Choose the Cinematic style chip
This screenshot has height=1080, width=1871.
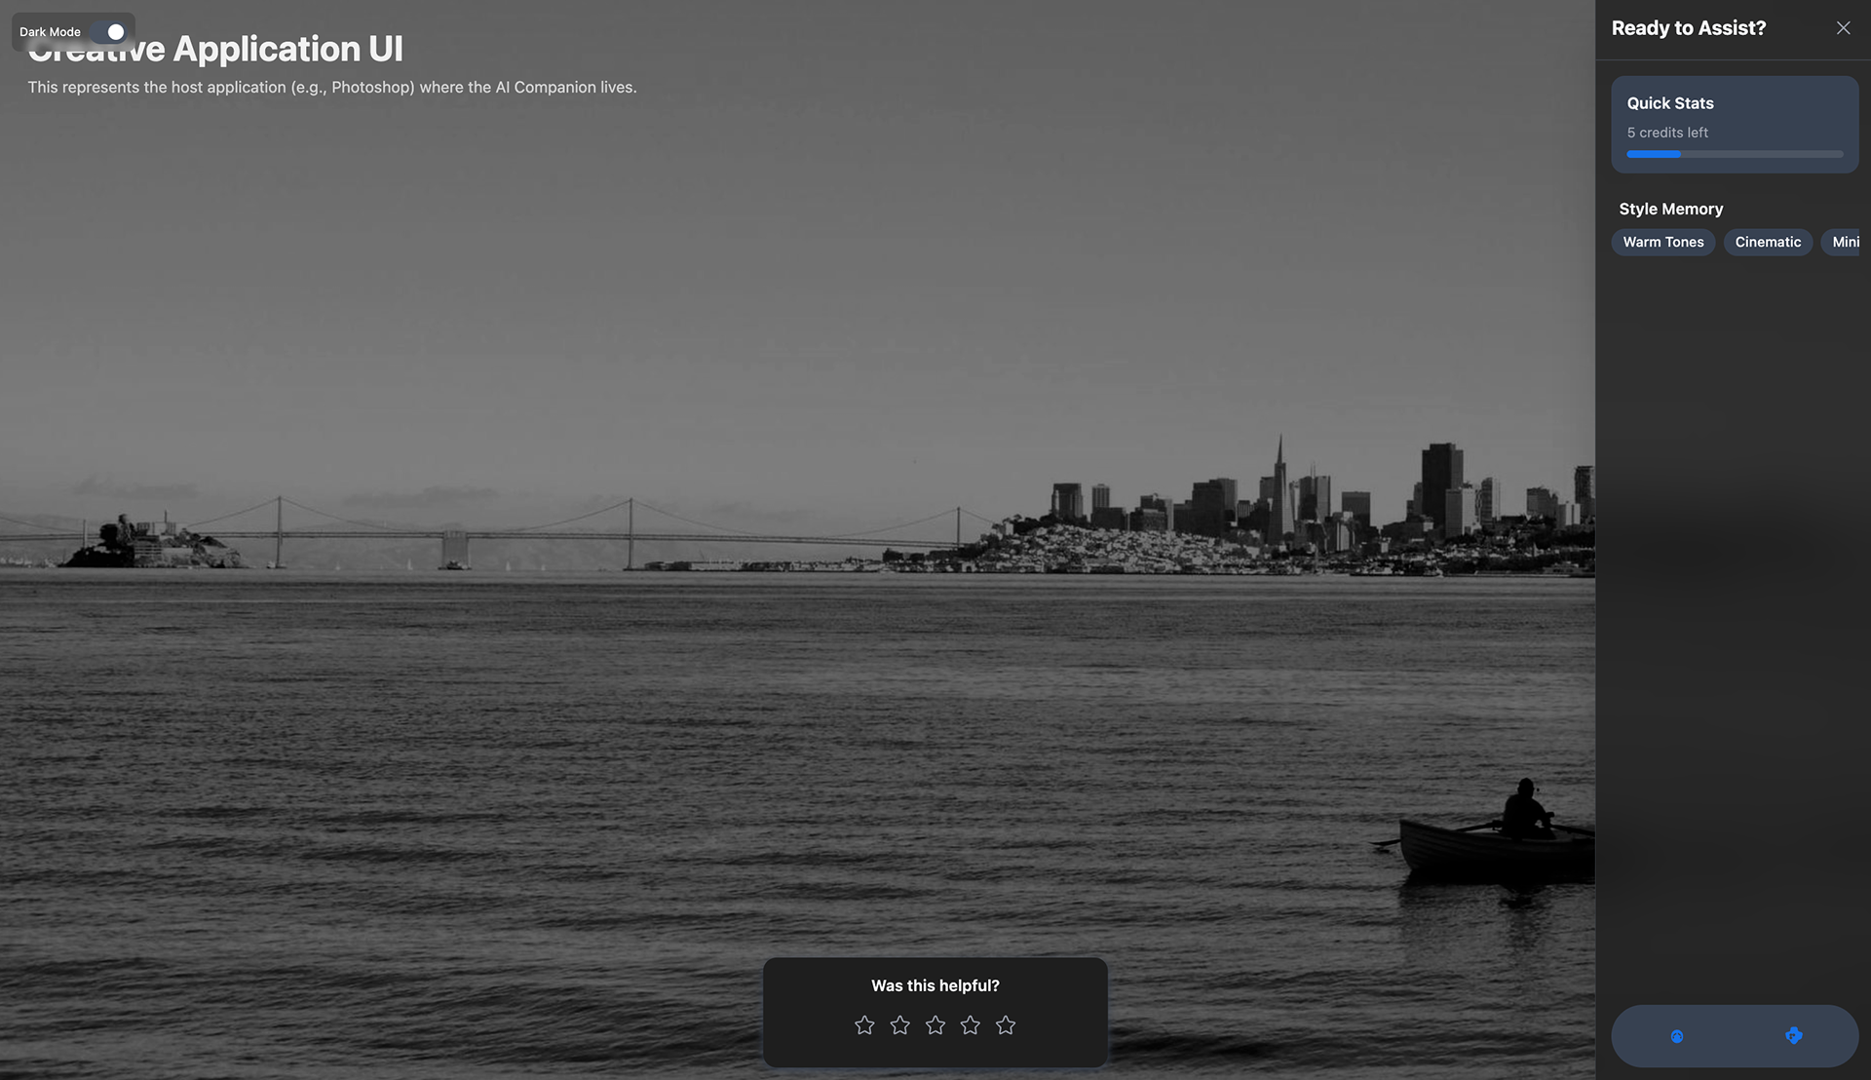(x=1768, y=242)
